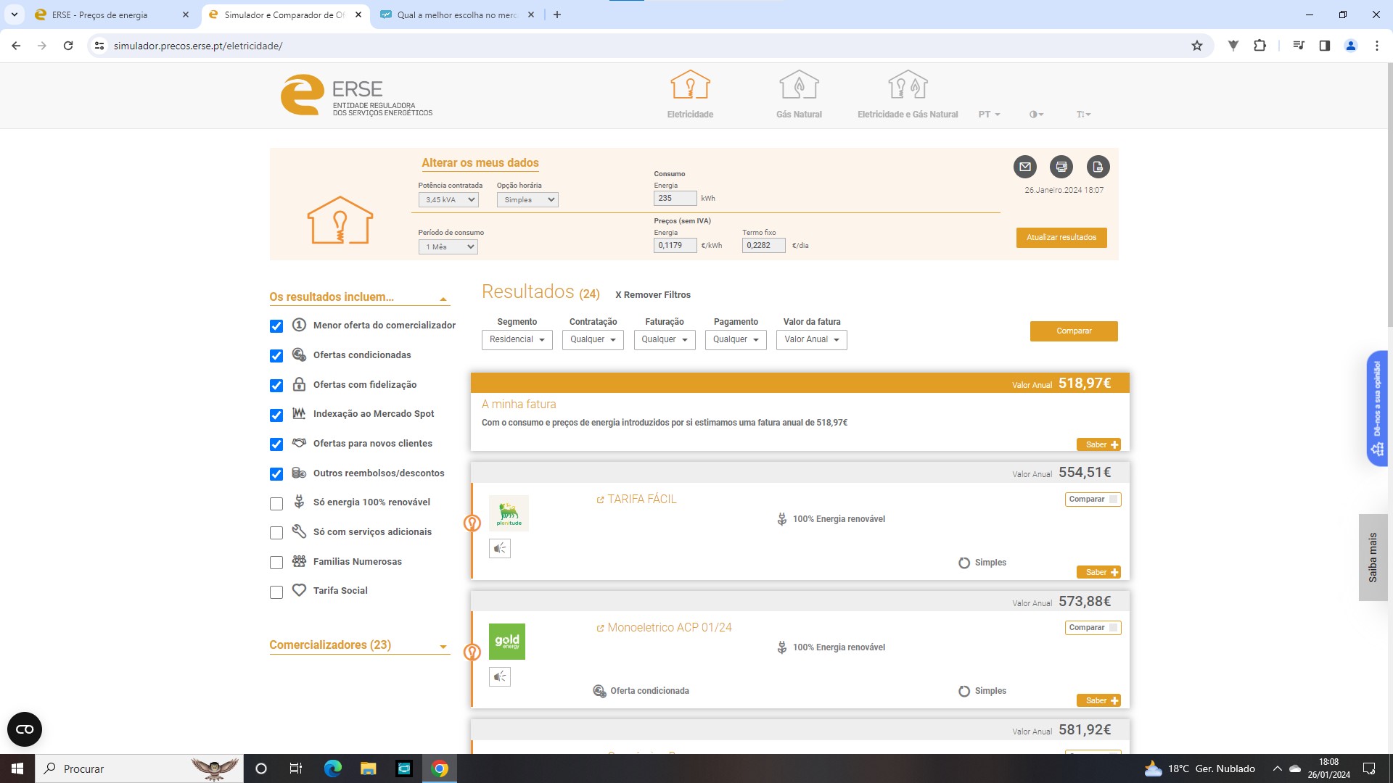Select the Gás Natural house icon
The image size is (1393, 783).
coord(798,86)
